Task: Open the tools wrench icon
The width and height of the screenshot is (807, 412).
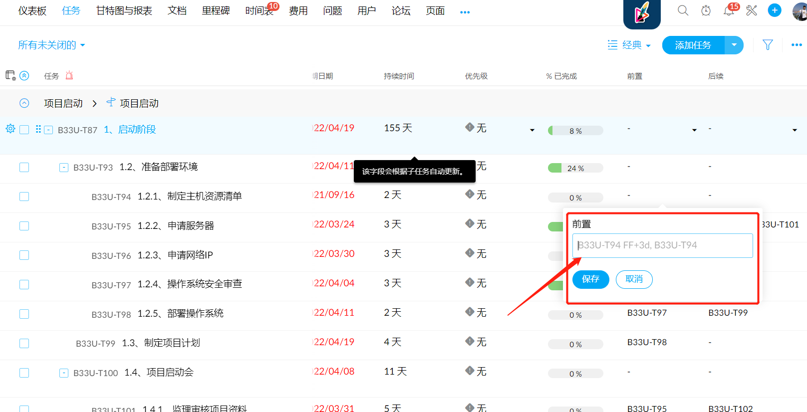Action: (x=752, y=10)
